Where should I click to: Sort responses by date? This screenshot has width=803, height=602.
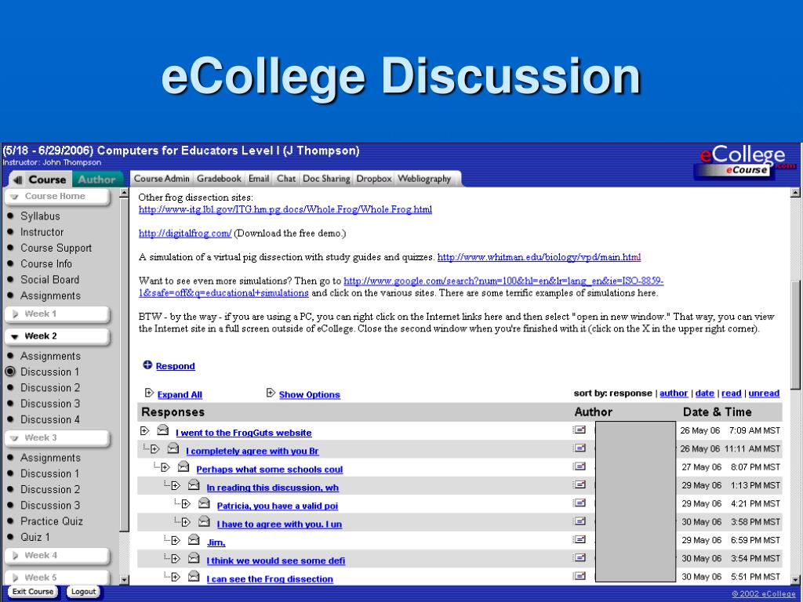click(705, 393)
